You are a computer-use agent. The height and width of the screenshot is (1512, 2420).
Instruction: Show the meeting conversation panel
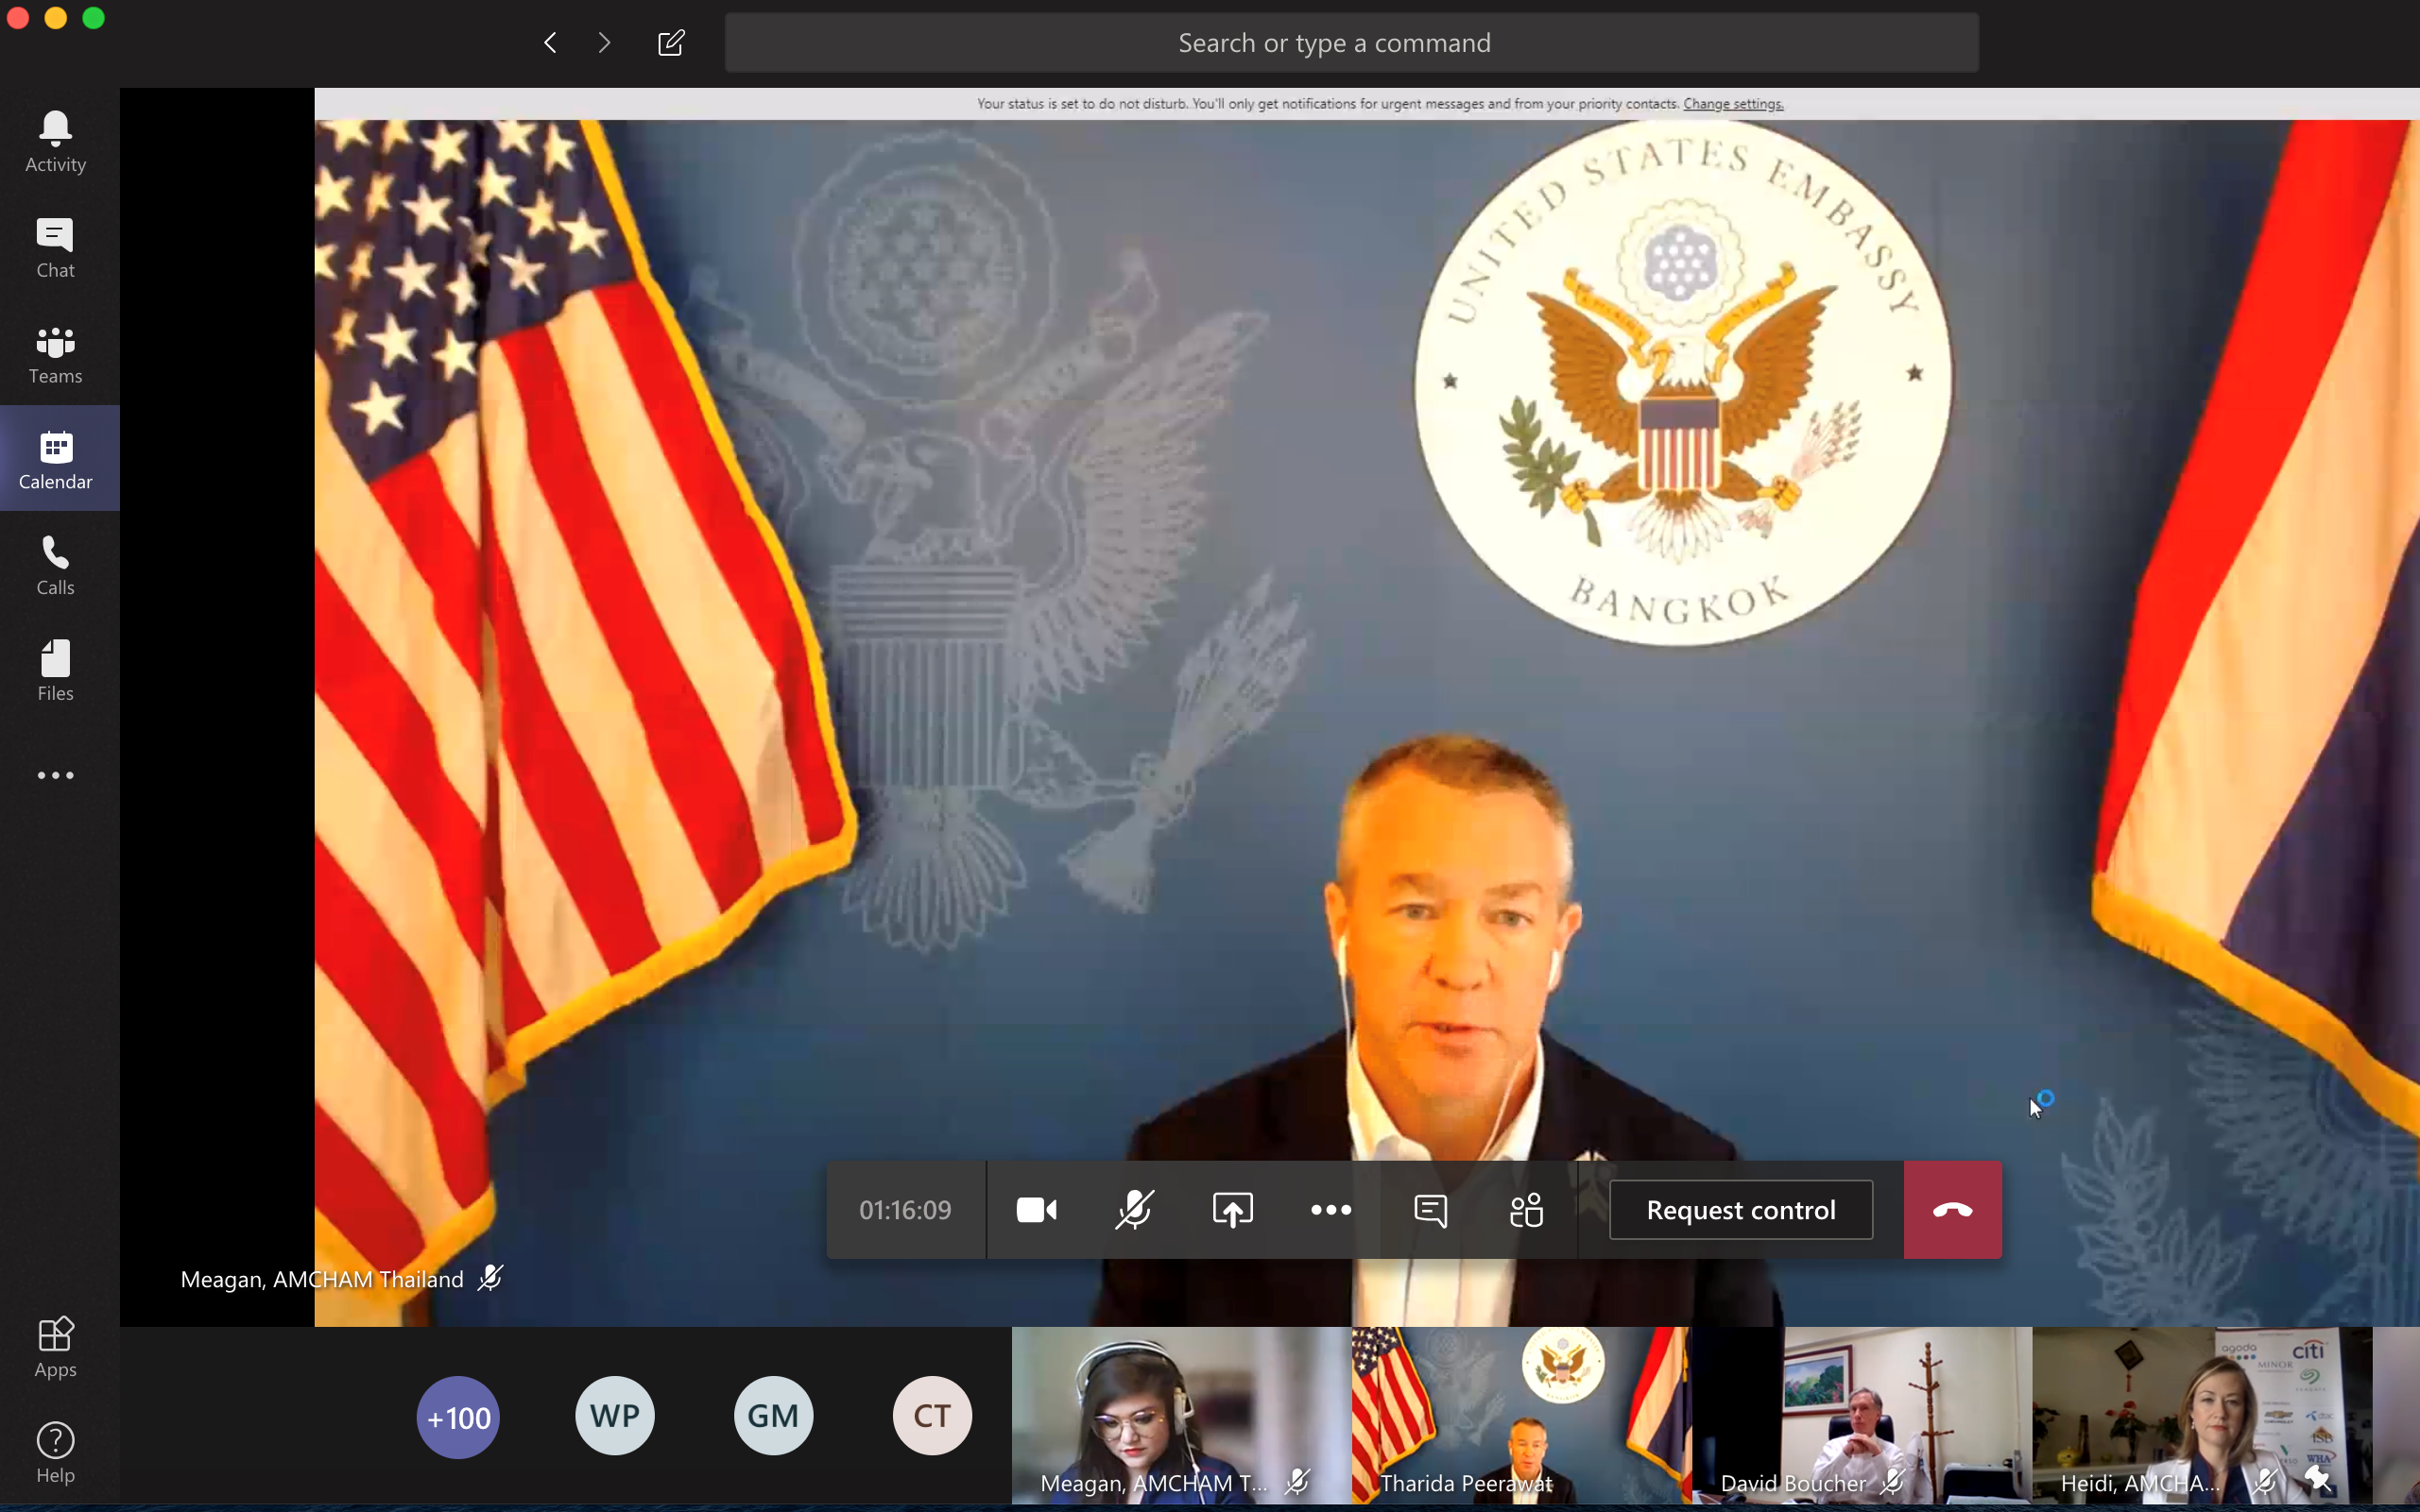click(x=1431, y=1210)
